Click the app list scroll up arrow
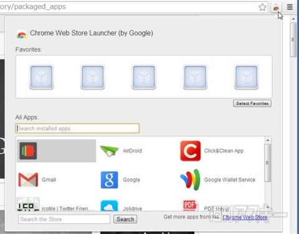299x234 pixels. [268, 140]
